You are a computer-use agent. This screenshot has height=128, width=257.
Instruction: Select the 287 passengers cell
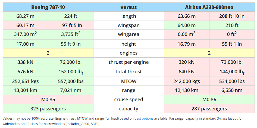pyautogui.click(x=209, y=109)
